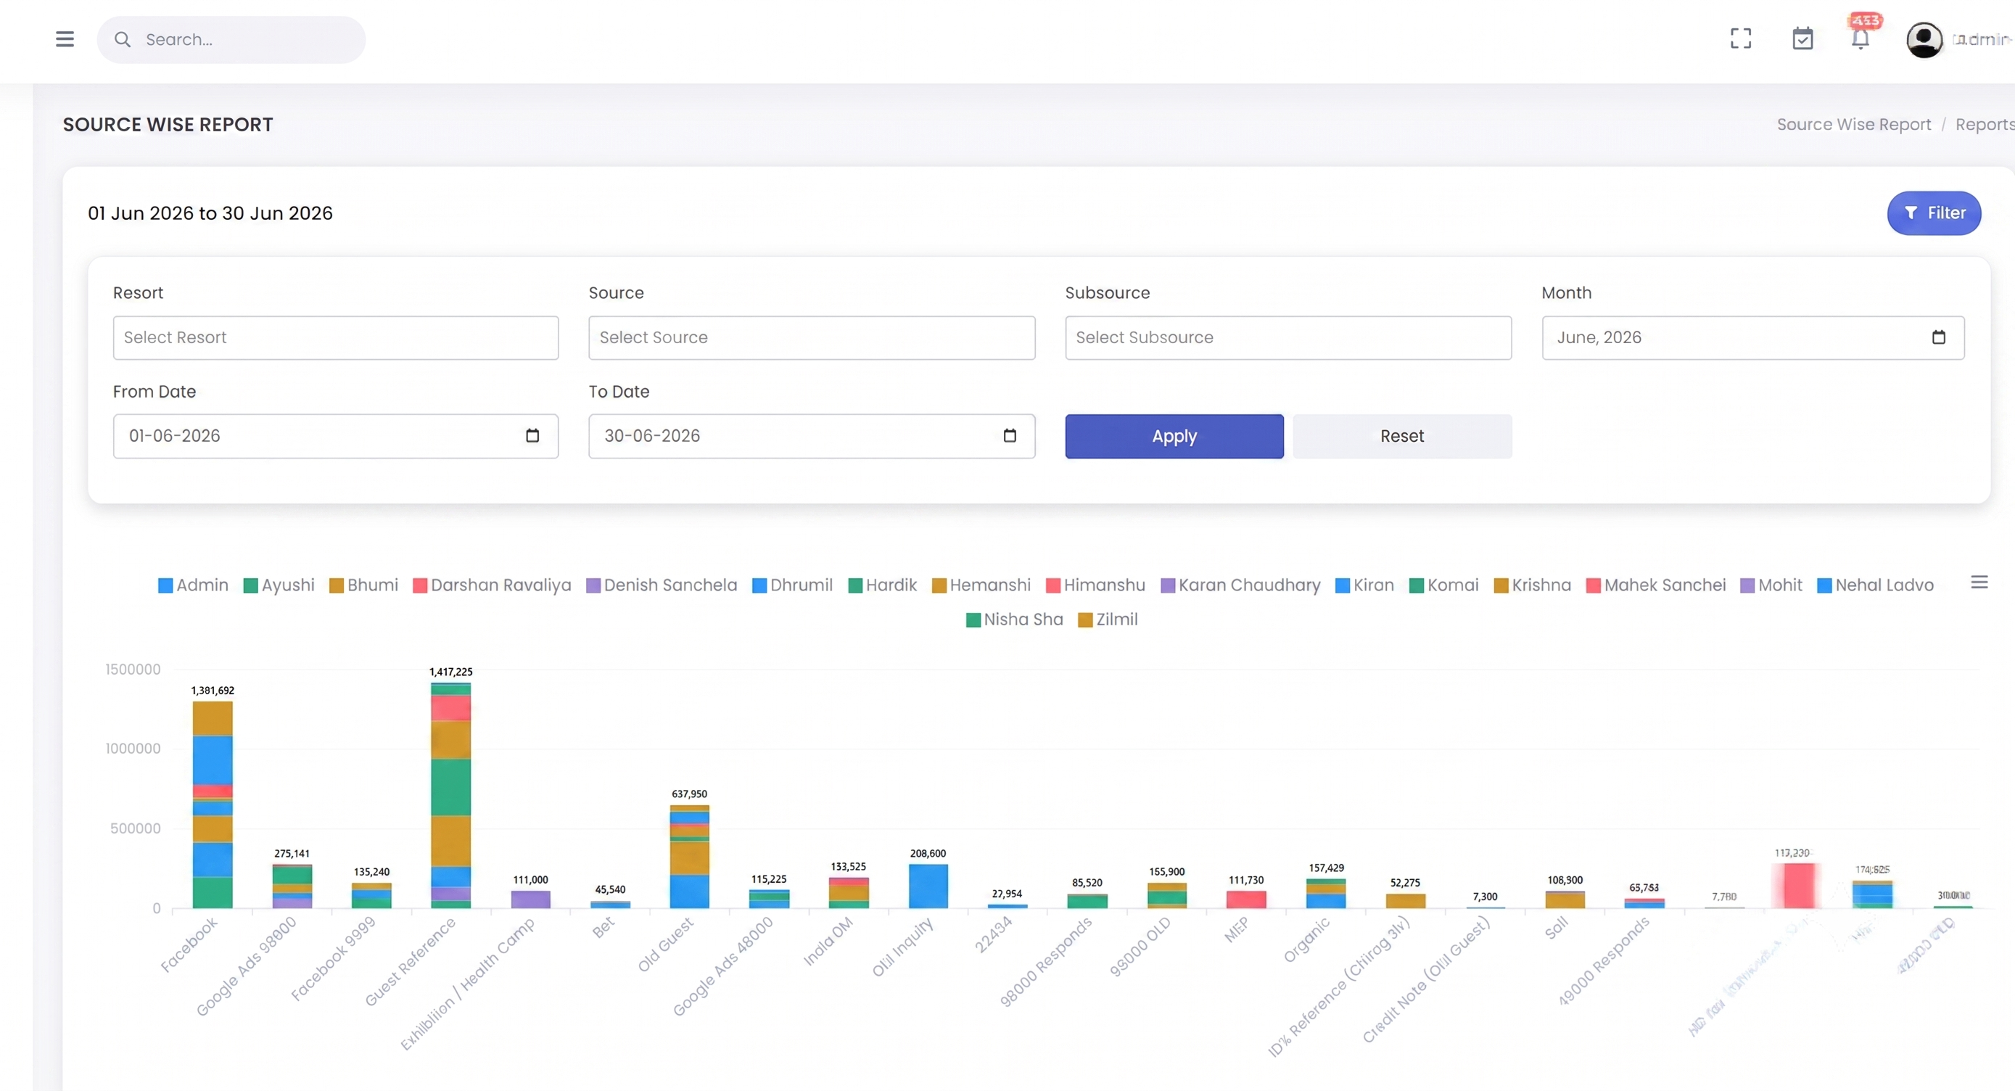This screenshot has height=1091, width=2015.
Task: Open the Select Resort dropdown
Action: [x=336, y=338]
